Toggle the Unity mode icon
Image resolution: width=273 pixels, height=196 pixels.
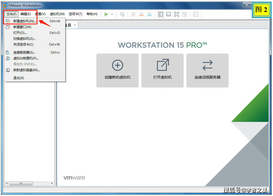click(x=185, y=14)
